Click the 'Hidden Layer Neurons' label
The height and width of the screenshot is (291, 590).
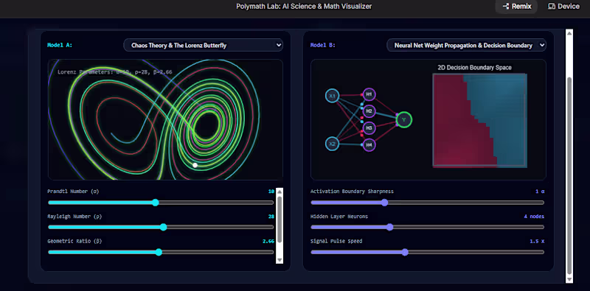click(x=339, y=216)
